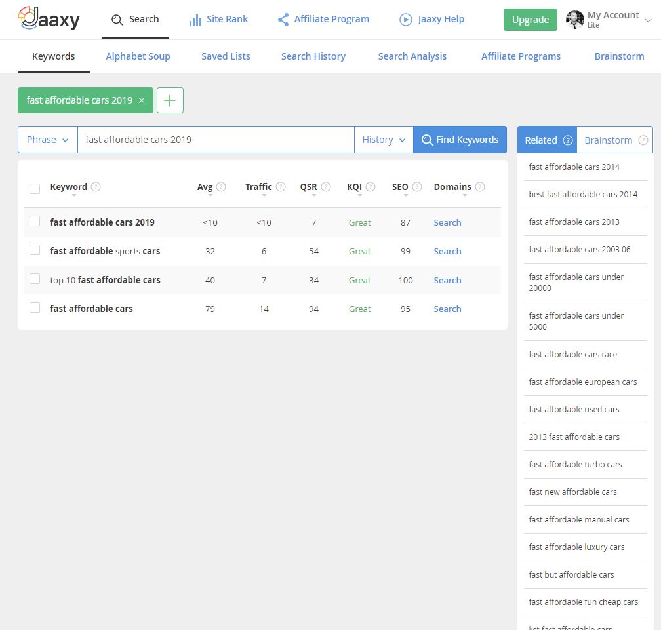Click the KQI column help icon
This screenshot has width=661, height=630.
[x=371, y=186]
